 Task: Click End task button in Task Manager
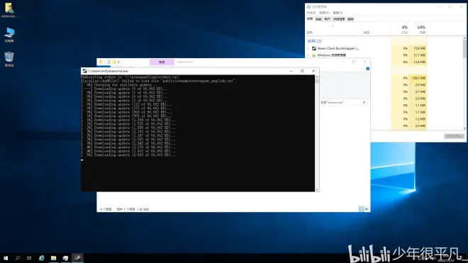click(x=454, y=136)
